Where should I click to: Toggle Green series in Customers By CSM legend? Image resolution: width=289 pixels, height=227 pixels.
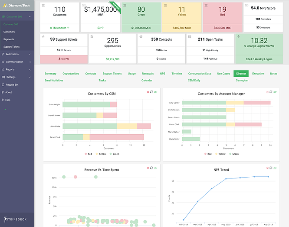[x=114, y=154]
